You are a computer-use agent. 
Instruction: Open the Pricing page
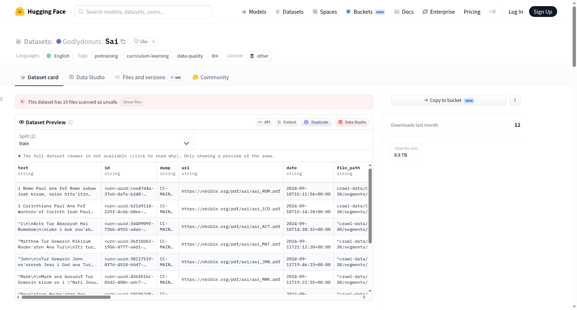coord(472,12)
